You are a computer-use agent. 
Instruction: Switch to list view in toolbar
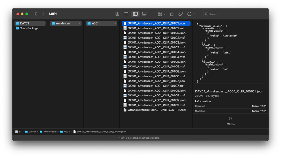tap(126, 14)
